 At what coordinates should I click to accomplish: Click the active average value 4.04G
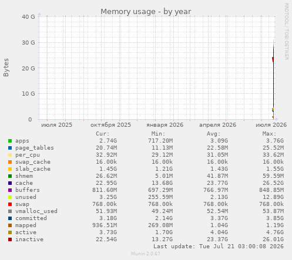219,232
